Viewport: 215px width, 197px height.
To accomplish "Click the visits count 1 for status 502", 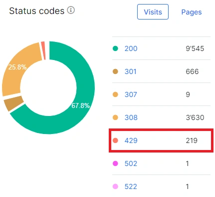I will (x=188, y=163).
